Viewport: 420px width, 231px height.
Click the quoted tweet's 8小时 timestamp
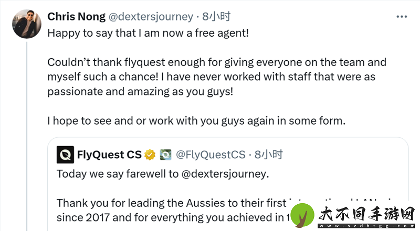(268, 155)
